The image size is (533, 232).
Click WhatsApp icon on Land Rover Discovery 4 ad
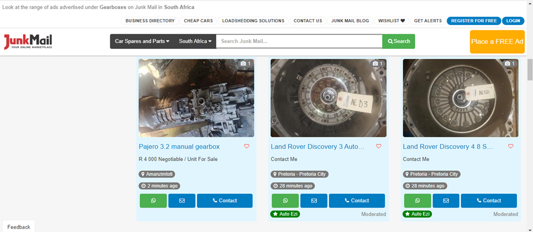(x=417, y=201)
